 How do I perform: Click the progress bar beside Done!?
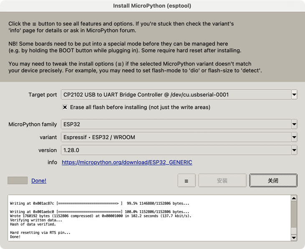(x=18, y=180)
